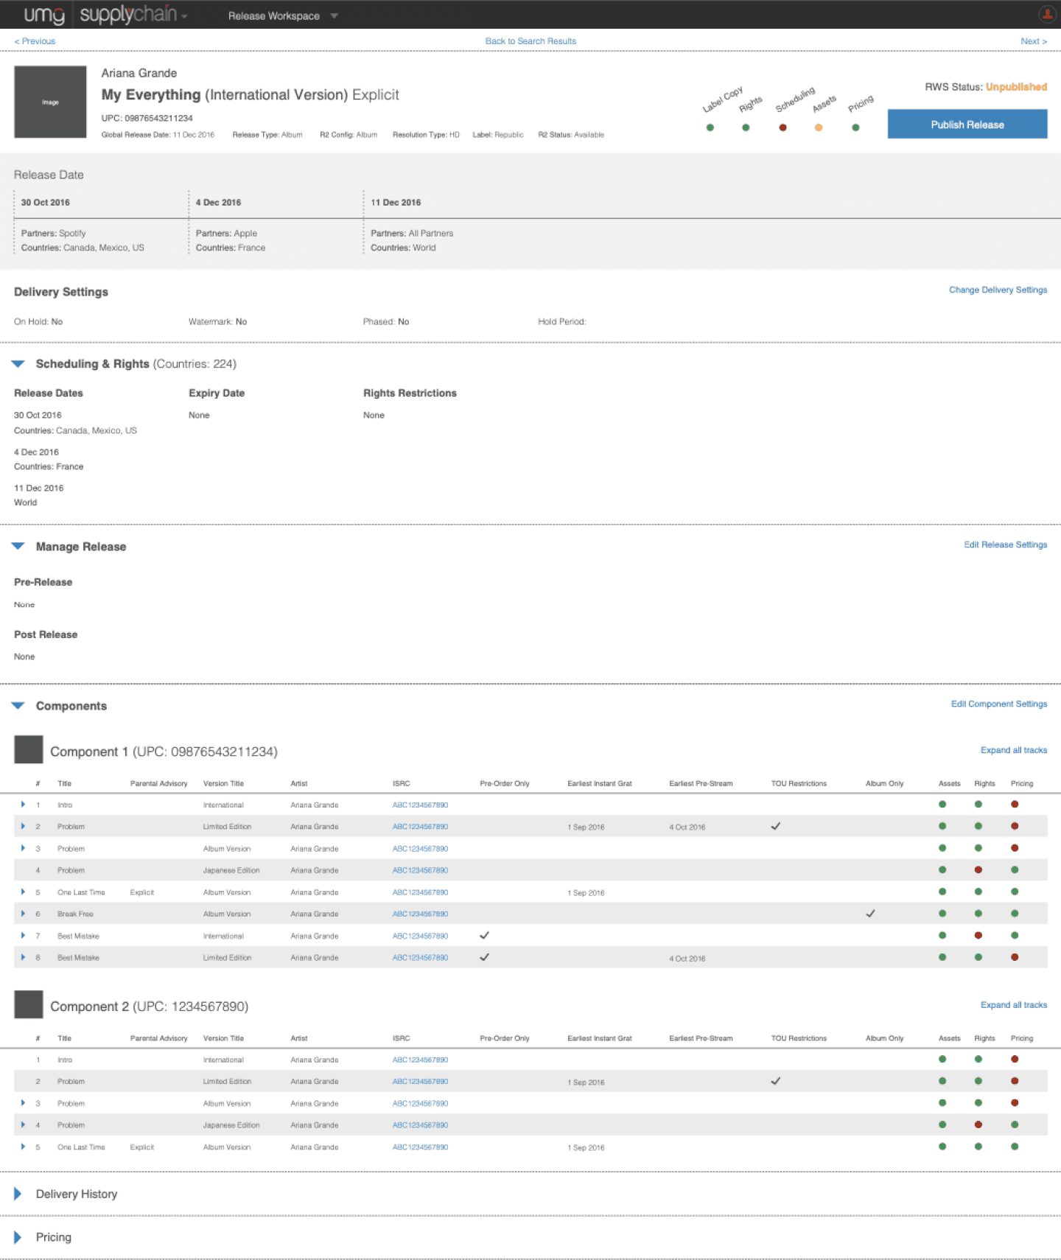Image resolution: width=1061 pixels, height=1260 pixels.
Task: Open the supplychain dropdown arrow
Action: (184, 16)
